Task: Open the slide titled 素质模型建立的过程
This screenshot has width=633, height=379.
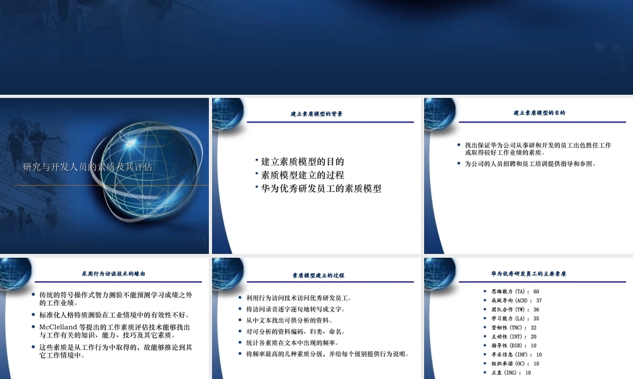Action: (316, 318)
